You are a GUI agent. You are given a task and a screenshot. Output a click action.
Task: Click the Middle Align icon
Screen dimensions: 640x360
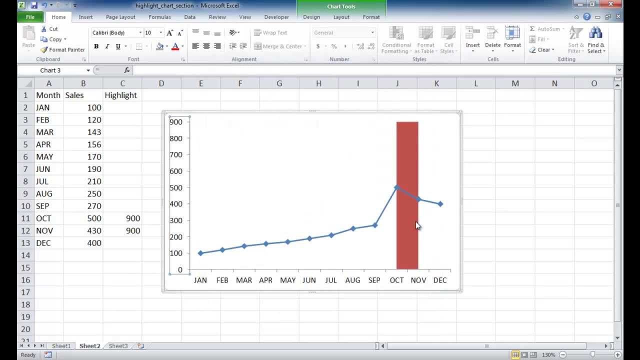pyautogui.click(x=206, y=32)
